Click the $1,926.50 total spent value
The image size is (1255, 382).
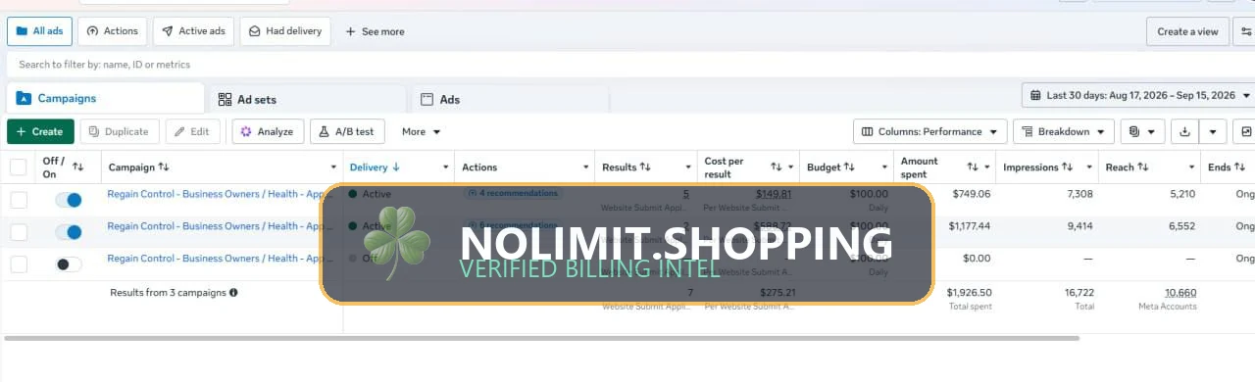pos(969,293)
